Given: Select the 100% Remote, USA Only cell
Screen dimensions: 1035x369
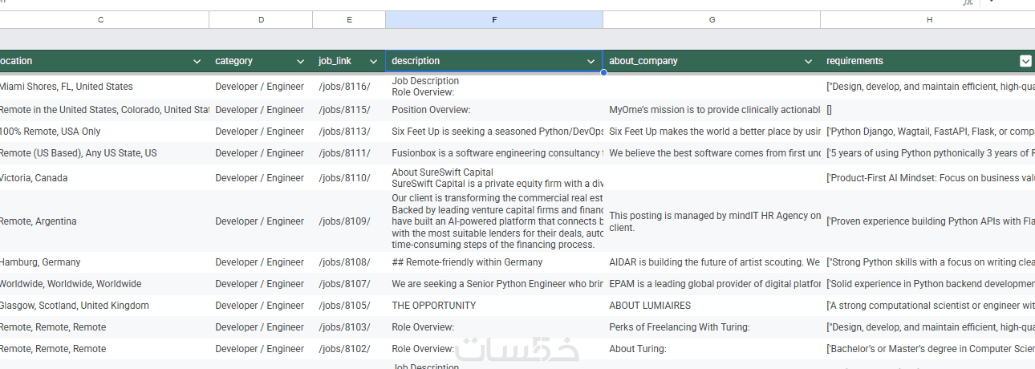Looking at the screenshot, I should (x=104, y=132).
